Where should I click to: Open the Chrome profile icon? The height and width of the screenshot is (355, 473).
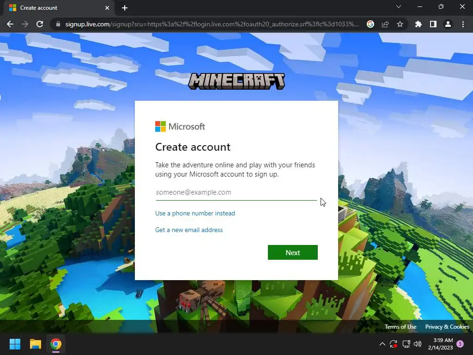tap(448, 24)
